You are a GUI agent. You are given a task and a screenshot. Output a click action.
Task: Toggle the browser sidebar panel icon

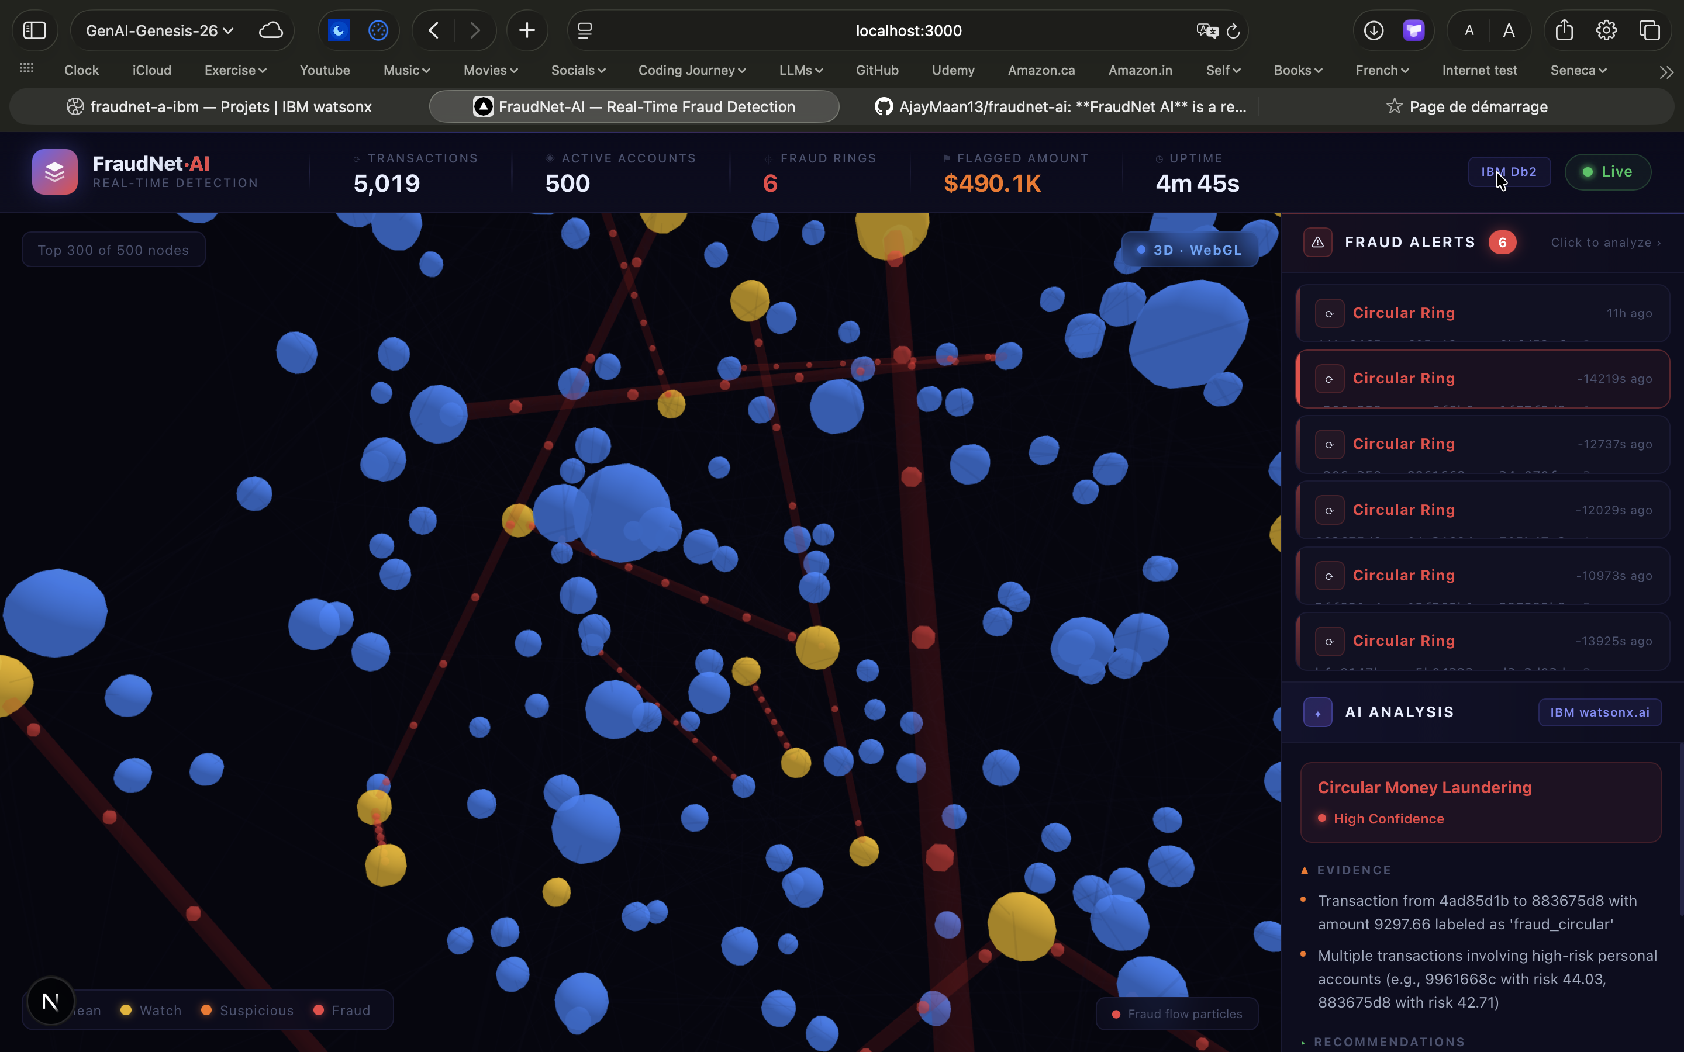[35, 30]
